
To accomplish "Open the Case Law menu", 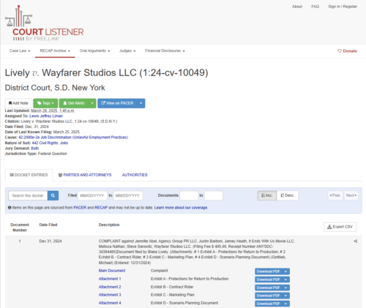I will (x=20, y=50).
